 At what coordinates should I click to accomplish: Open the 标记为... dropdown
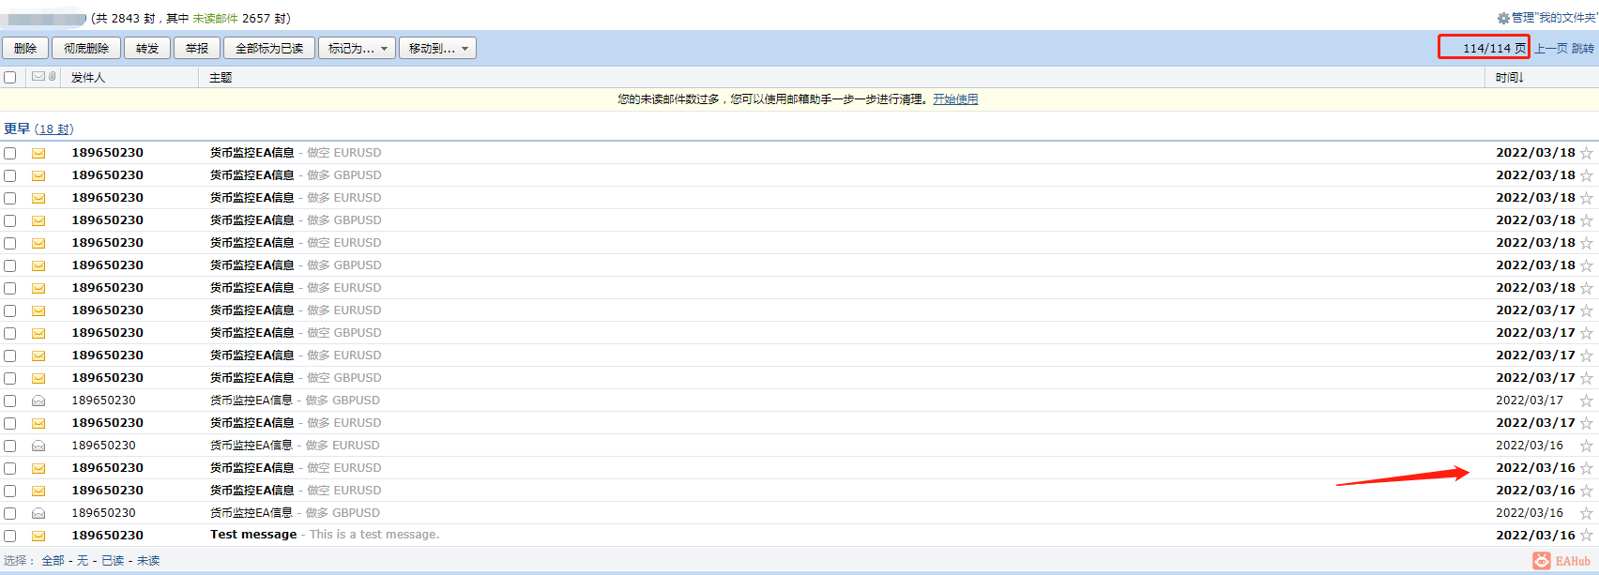pyautogui.click(x=357, y=48)
